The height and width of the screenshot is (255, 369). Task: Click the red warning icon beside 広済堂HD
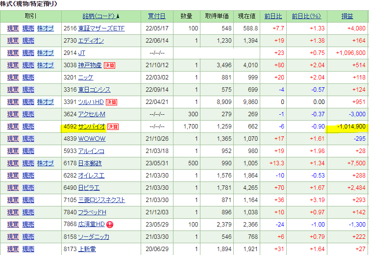click(110, 225)
